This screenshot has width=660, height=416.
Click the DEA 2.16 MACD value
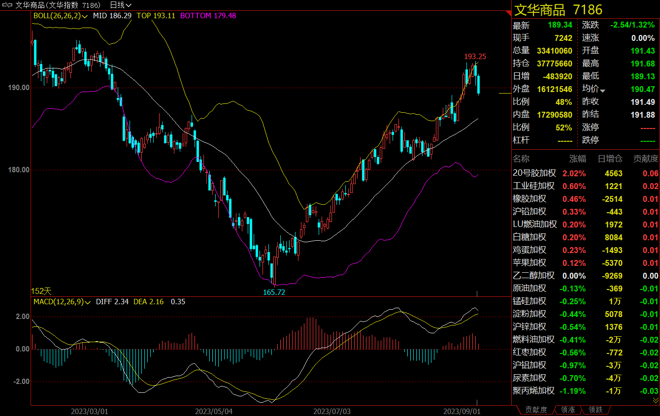click(x=149, y=301)
